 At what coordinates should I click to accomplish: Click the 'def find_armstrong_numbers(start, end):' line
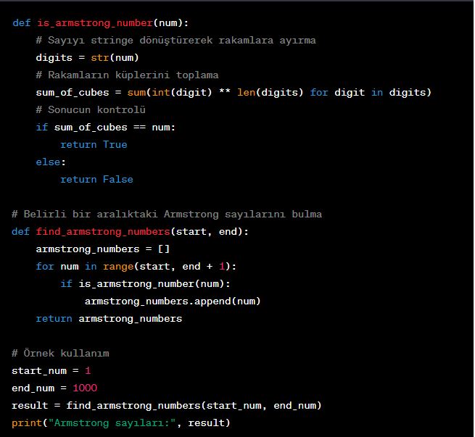coord(130,231)
